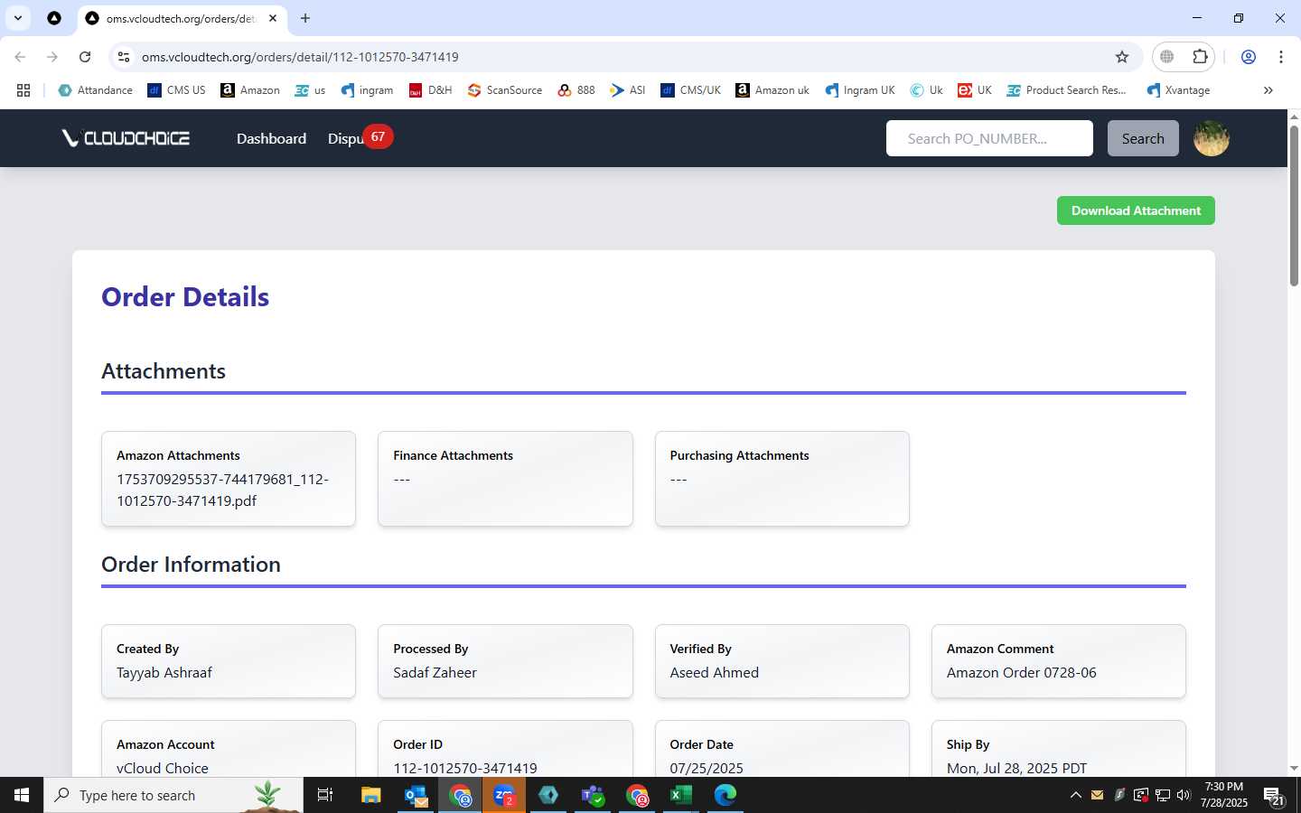1301x813 pixels.
Task: Focus the Search PO_NUMBER input field
Action: pos(989,138)
